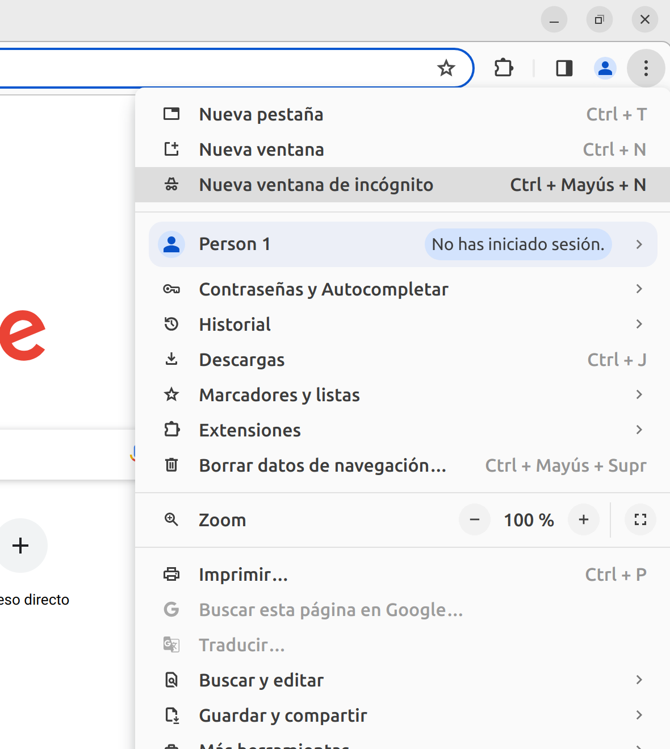The height and width of the screenshot is (749, 670).
Task: Add a shortcut with the plus button
Action: point(20,546)
